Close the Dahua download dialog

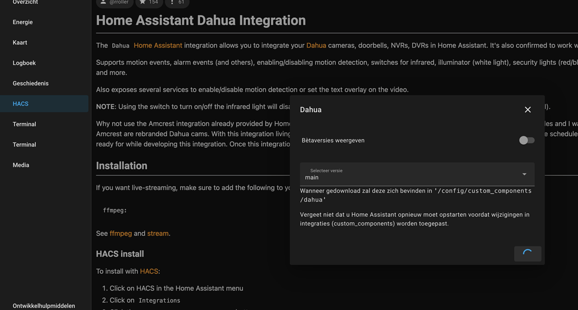click(x=528, y=109)
